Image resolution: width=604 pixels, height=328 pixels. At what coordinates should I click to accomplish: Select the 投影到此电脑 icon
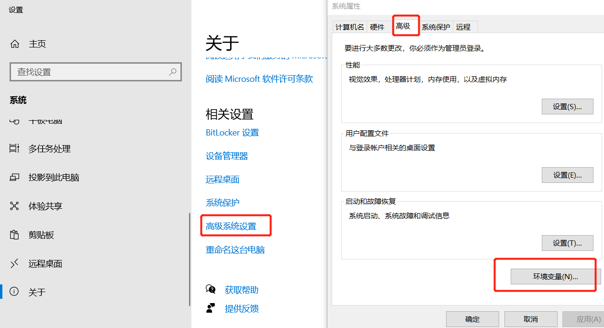[x=14, y=178]
